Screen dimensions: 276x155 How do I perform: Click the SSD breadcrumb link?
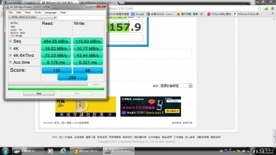pyautogui.click(x=82, y=123)
